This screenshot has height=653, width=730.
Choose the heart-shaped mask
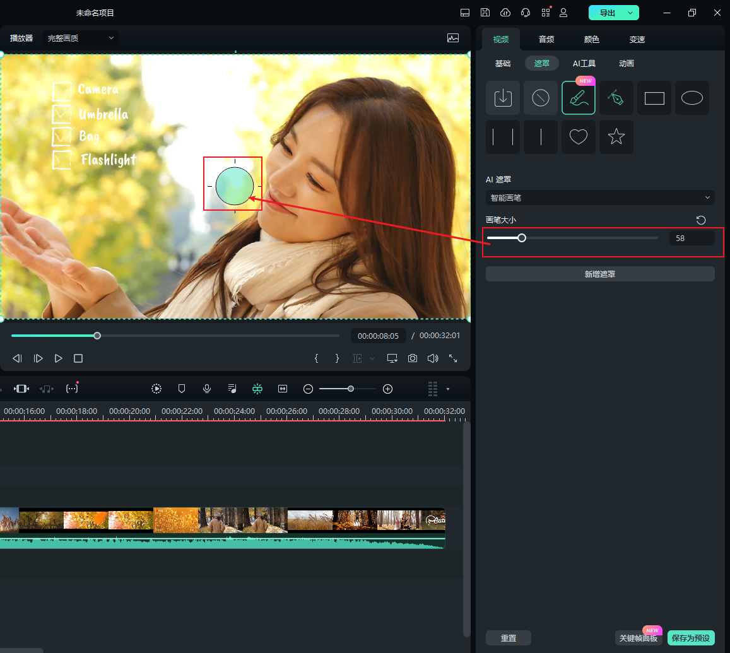[x=578, y=137]
